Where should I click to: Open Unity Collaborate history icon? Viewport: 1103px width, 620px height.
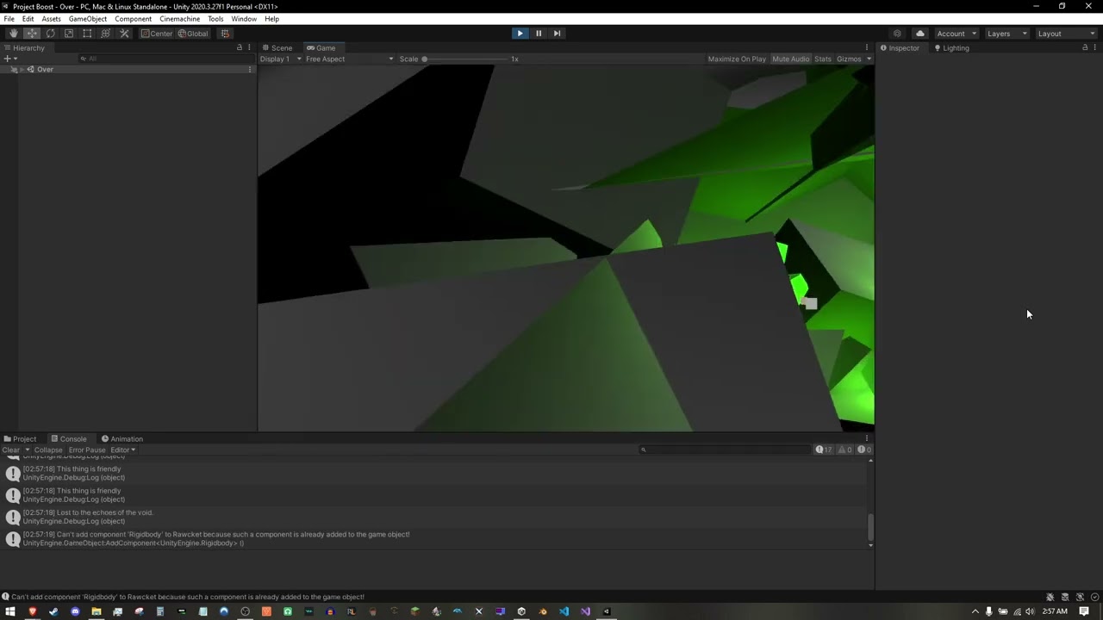(x=897, y=34)
